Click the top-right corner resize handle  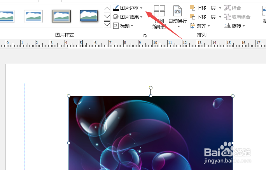(x=233, y=96)
